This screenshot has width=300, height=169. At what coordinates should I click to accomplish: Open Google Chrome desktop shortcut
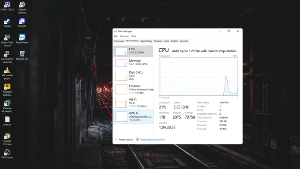(7, 139)
